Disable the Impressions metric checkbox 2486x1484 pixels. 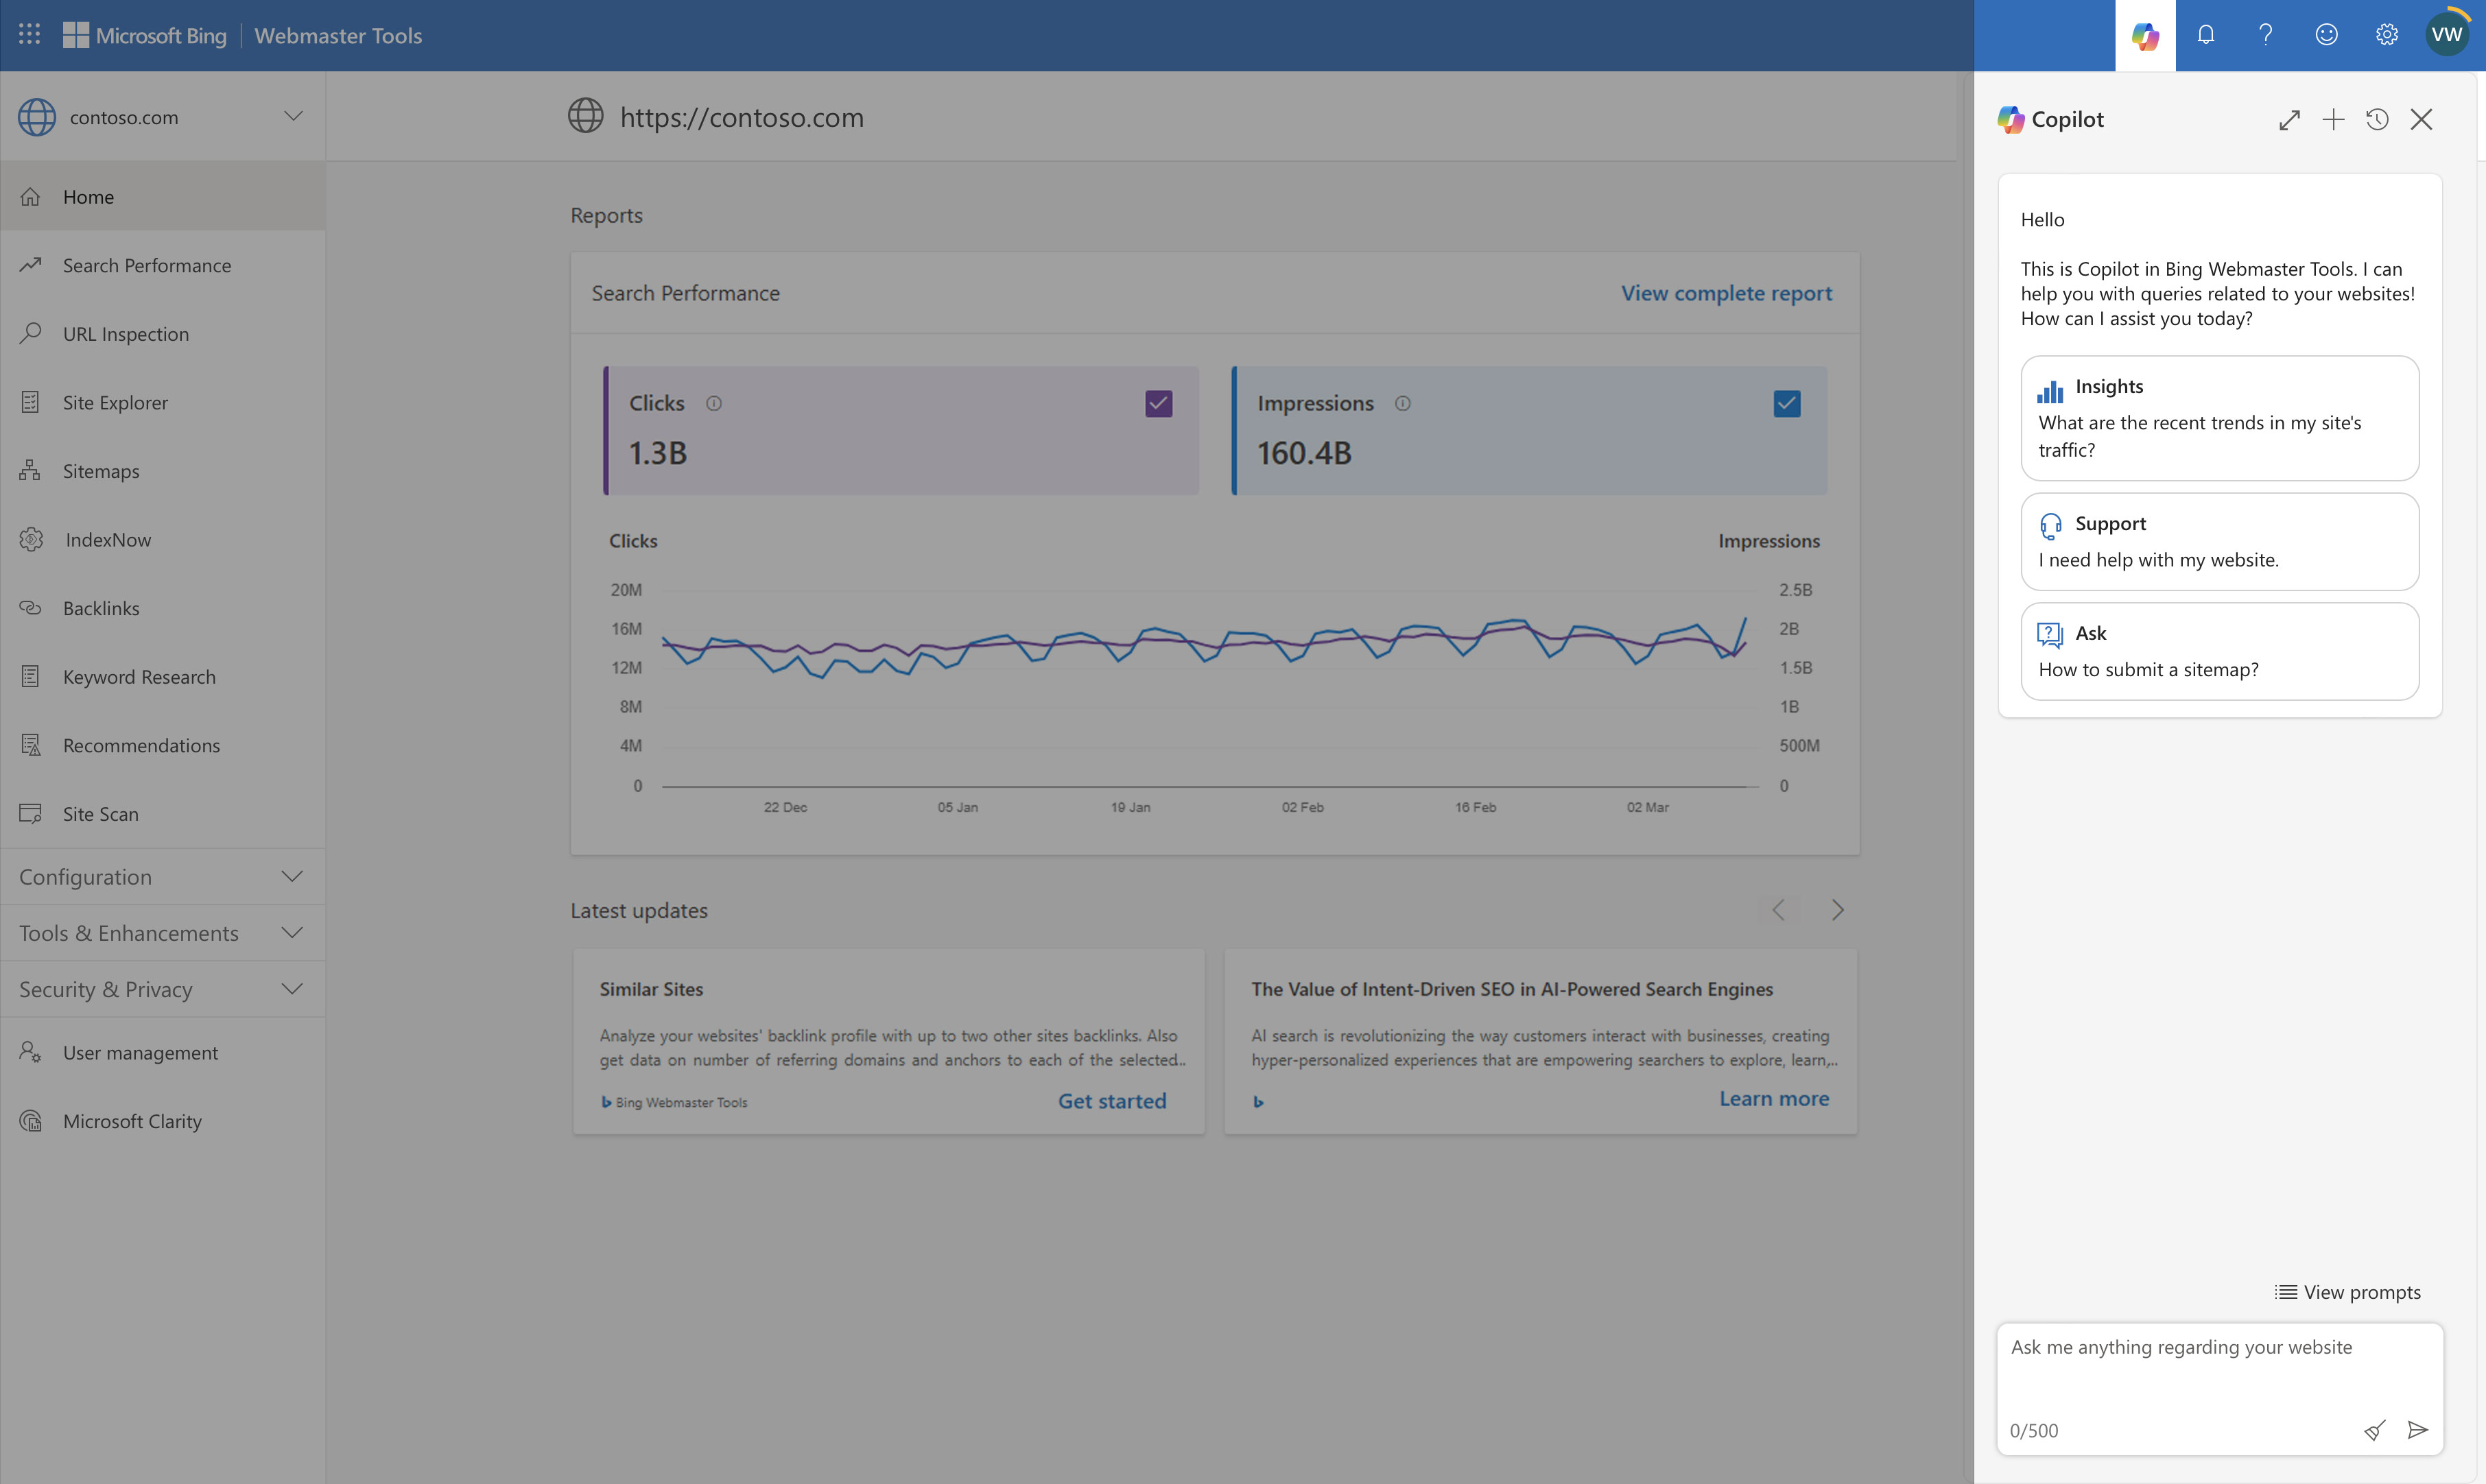coord(1786,403)
